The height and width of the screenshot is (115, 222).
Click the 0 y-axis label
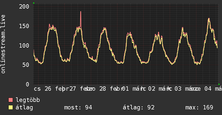pyautogui.click(x=27, y=84)
